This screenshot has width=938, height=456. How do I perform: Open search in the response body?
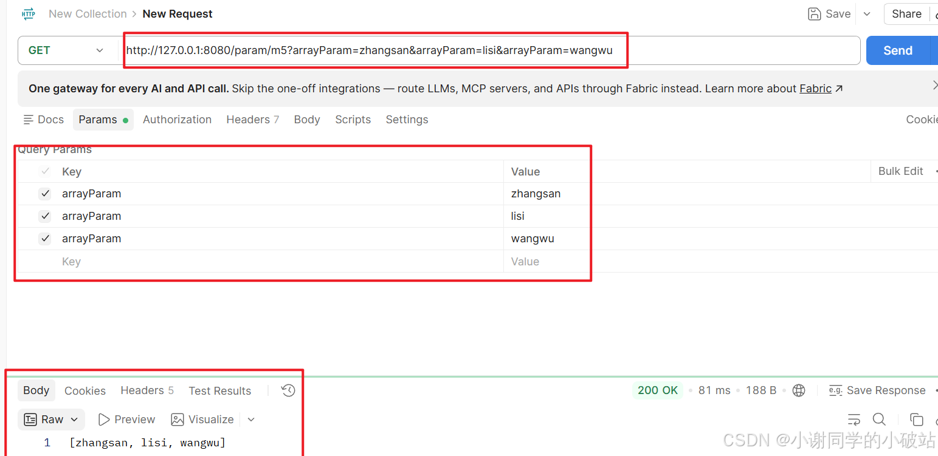tap(879, 420)
